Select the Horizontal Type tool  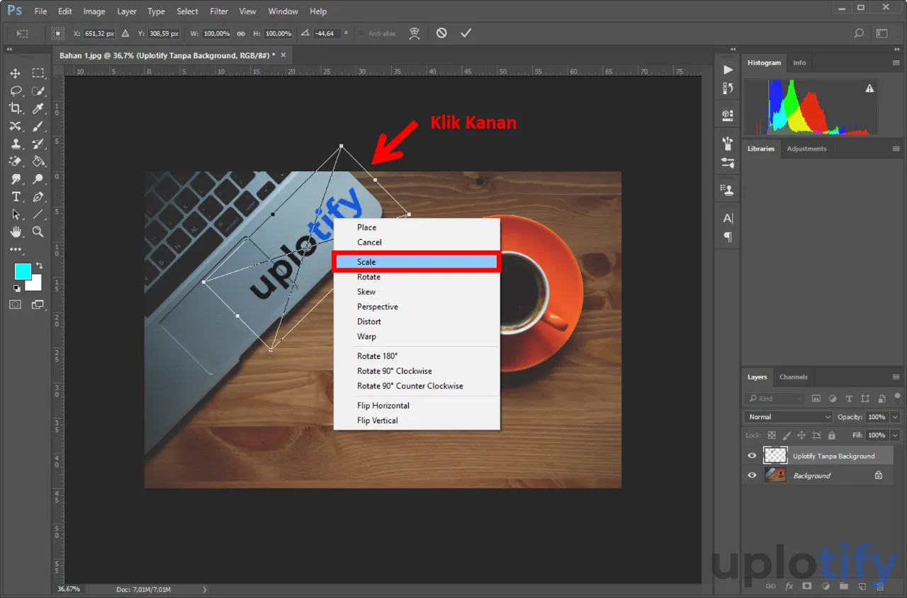click(16, 197)
